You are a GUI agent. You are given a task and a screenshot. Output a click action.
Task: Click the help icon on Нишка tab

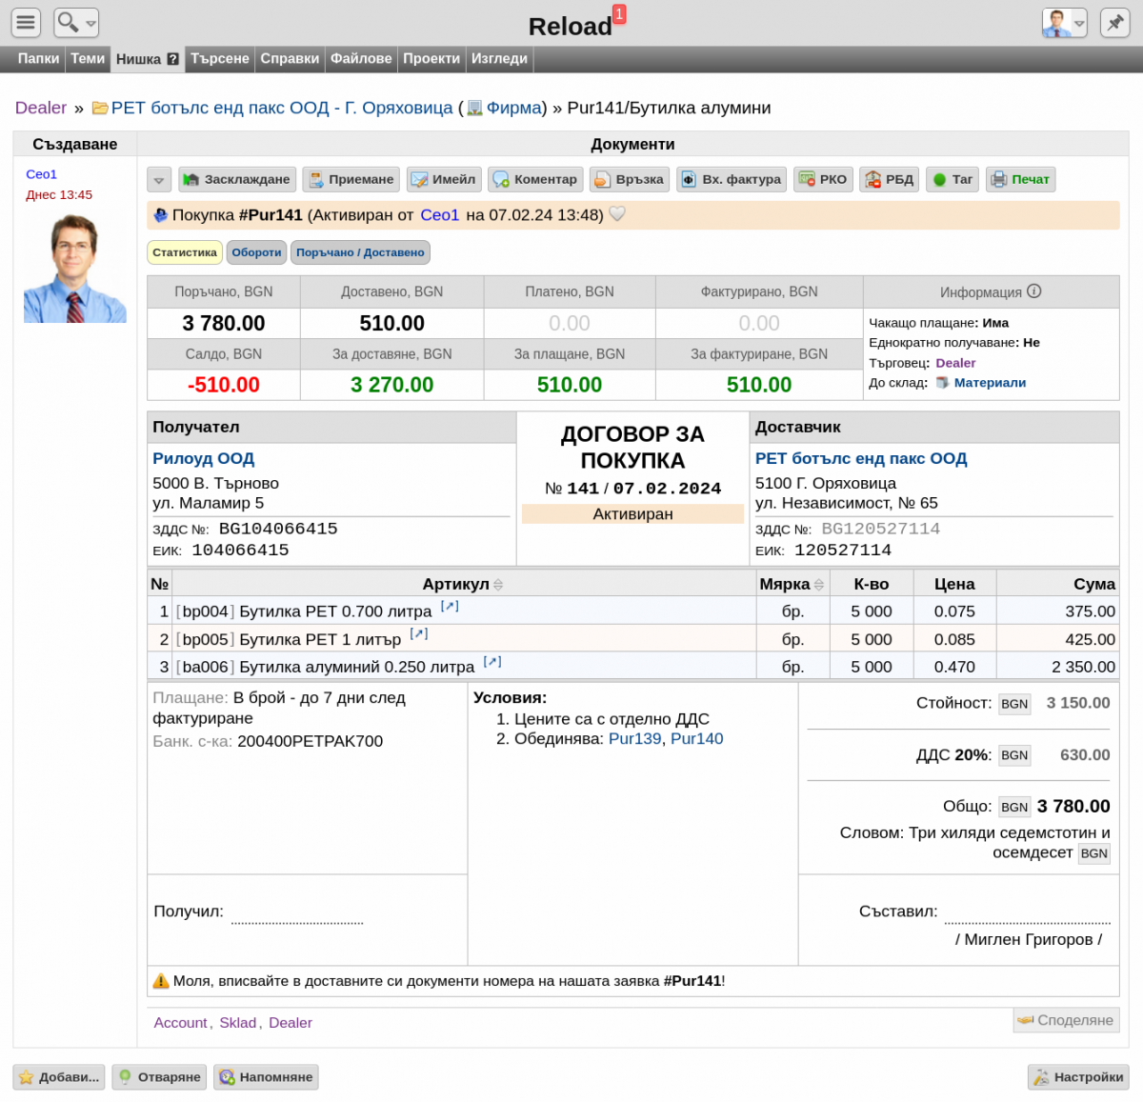pos(172,59)
